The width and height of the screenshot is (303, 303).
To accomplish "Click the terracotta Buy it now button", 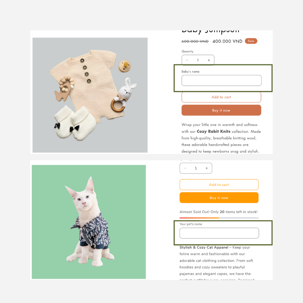I will (221, 110).
